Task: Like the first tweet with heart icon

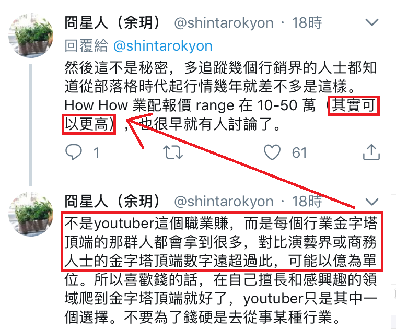Action: (272, 152)
